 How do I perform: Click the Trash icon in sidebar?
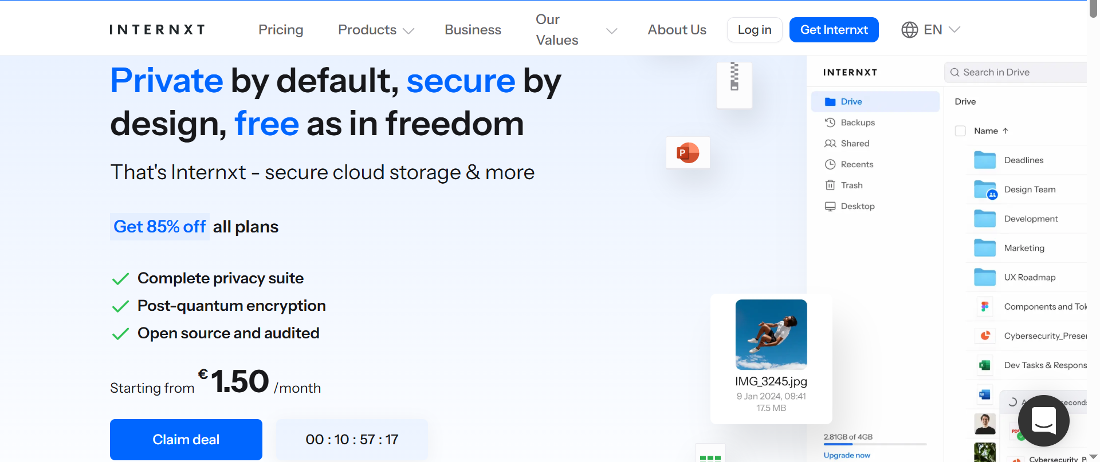coord(830,185)
